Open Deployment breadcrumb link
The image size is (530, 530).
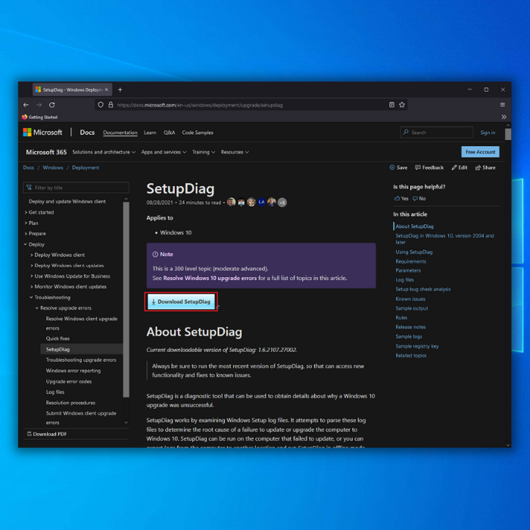[x=86, y=167]
